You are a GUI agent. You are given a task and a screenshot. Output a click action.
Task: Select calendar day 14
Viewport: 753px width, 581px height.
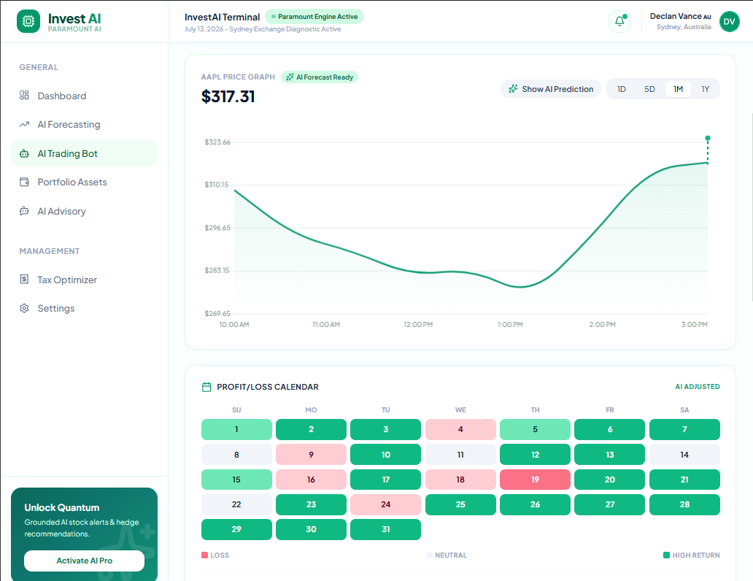(x=684, y=455)
